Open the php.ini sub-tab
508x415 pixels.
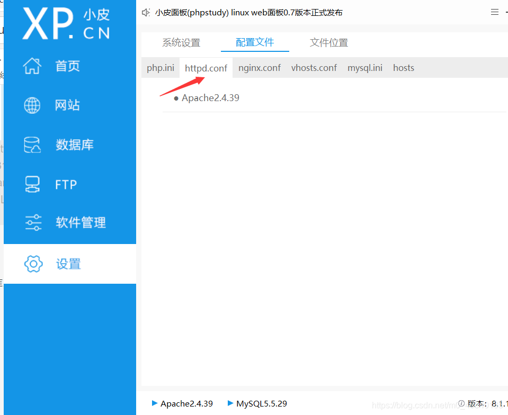click(161, 68)
